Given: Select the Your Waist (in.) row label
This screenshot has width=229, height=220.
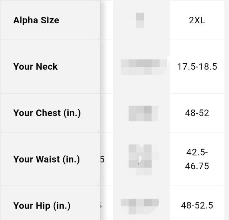Looking at the screenshot, I should 47,159.
